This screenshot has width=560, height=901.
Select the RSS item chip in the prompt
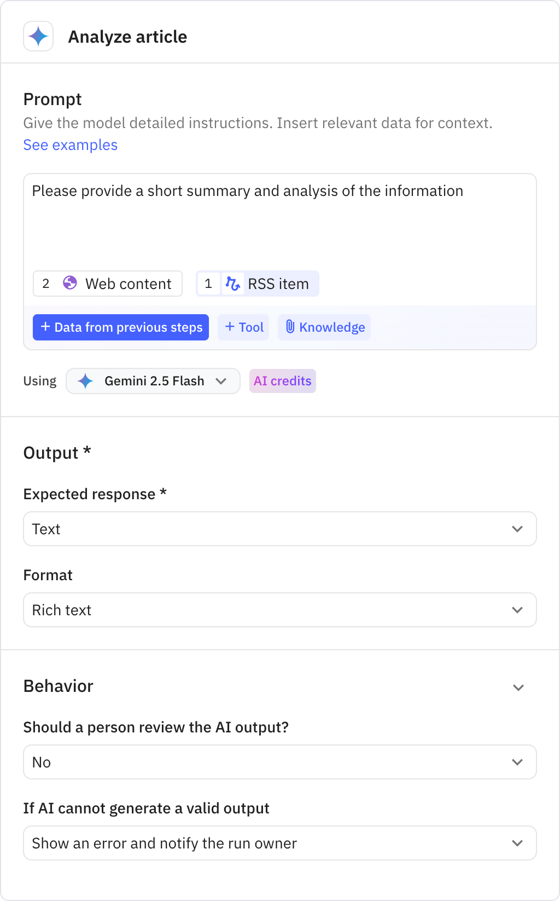coord(257,284)
